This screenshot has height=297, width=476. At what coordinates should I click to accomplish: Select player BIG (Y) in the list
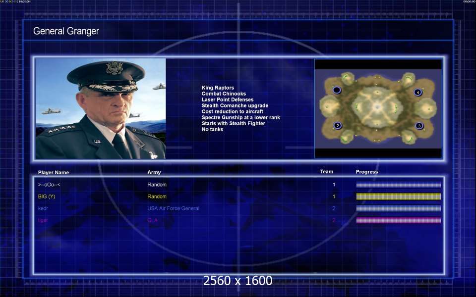(47, 197)
